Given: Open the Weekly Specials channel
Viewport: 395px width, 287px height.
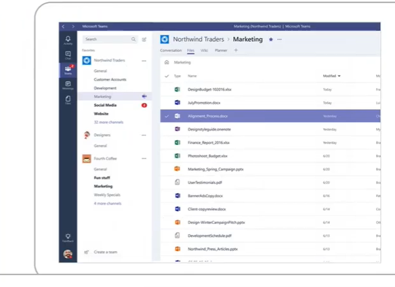Looking at the screenshot, I should 107,195.
